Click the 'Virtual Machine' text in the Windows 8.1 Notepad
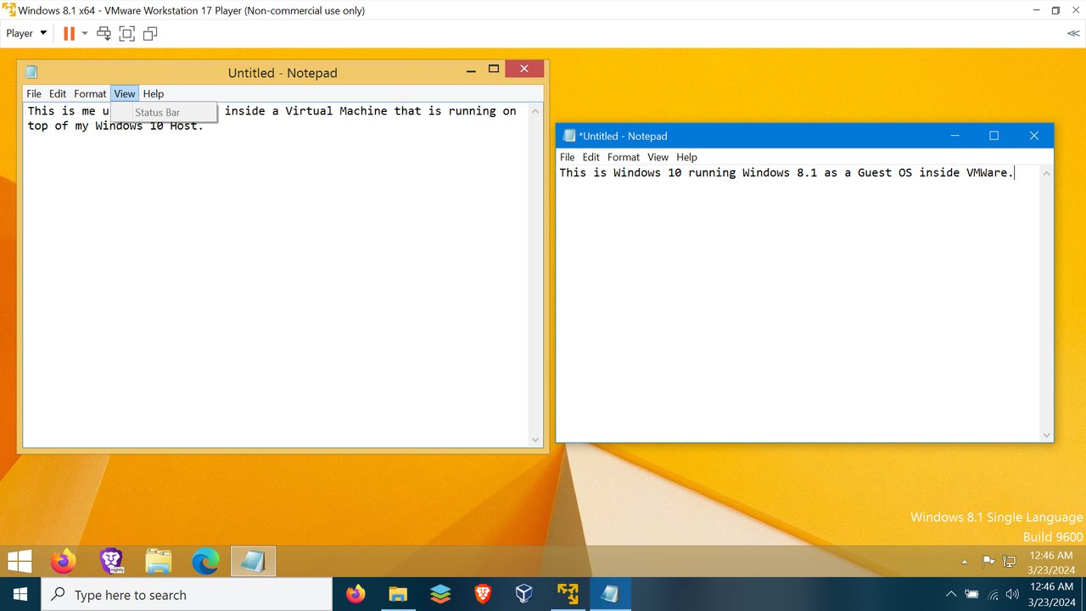 coord(336,111)
